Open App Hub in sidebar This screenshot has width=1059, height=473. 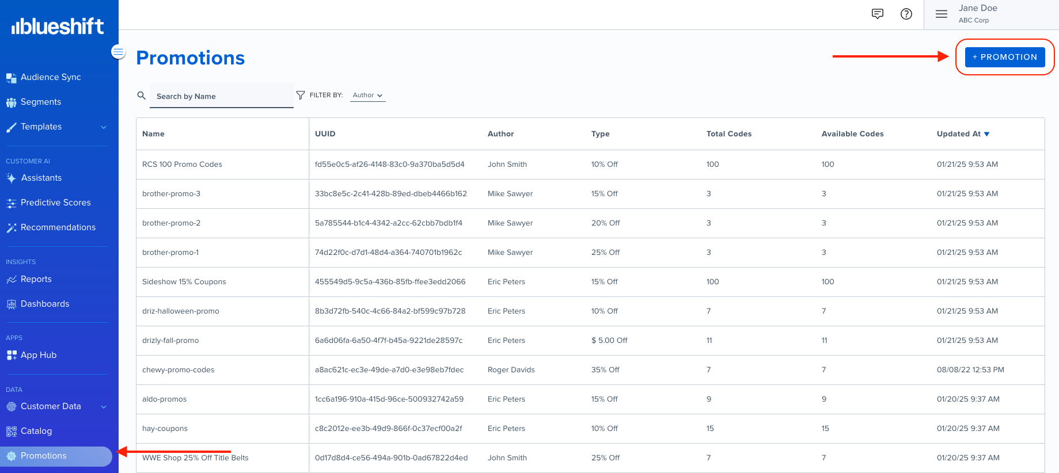pyautogui.click(x=39, y=355)
